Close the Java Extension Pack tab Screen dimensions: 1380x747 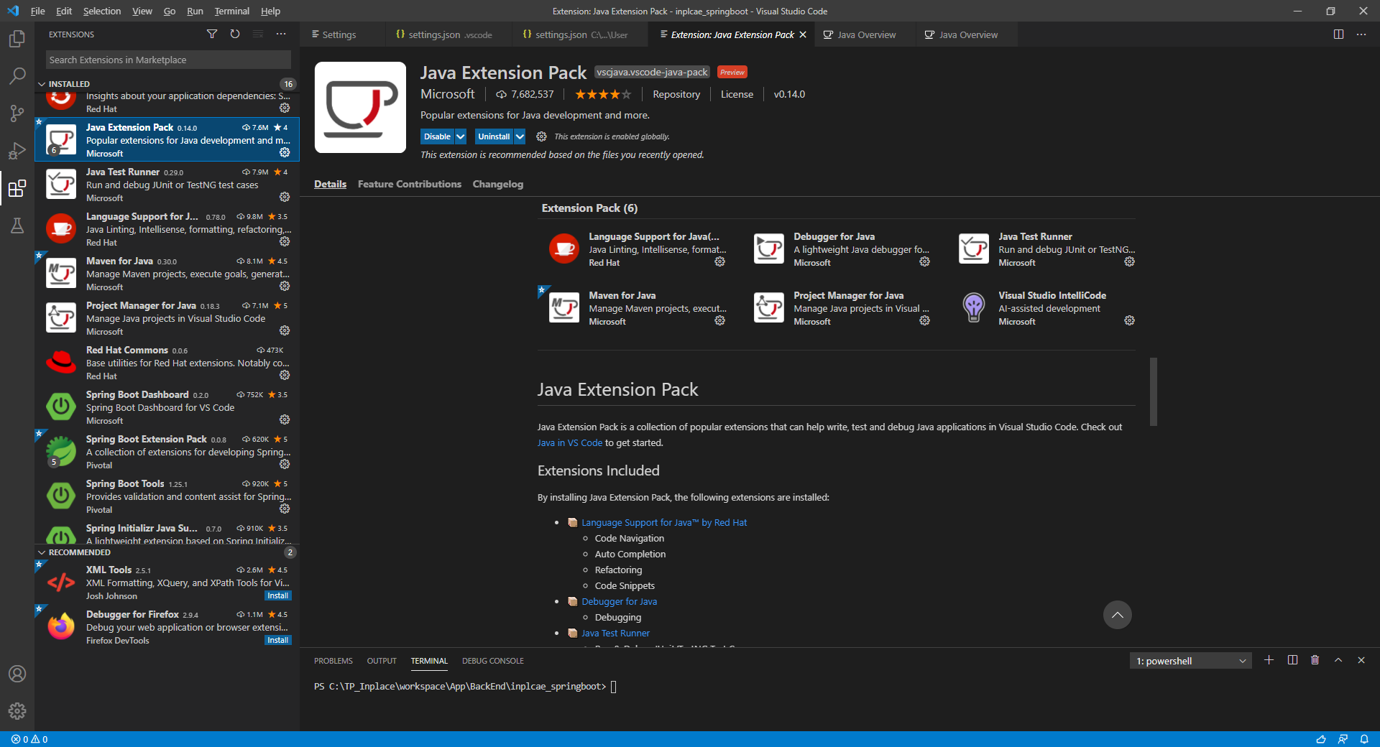(x=803, y=34)
